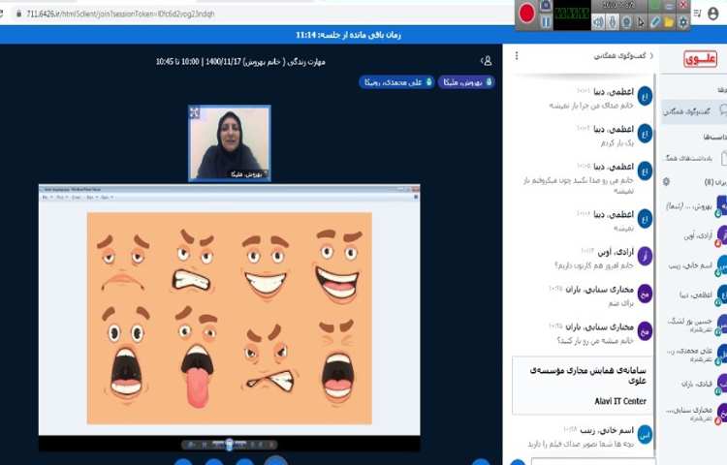This screenshot has width=727, height=465.
Task: Select user مختاری سبابی in users list
Action: coord(695,413)
